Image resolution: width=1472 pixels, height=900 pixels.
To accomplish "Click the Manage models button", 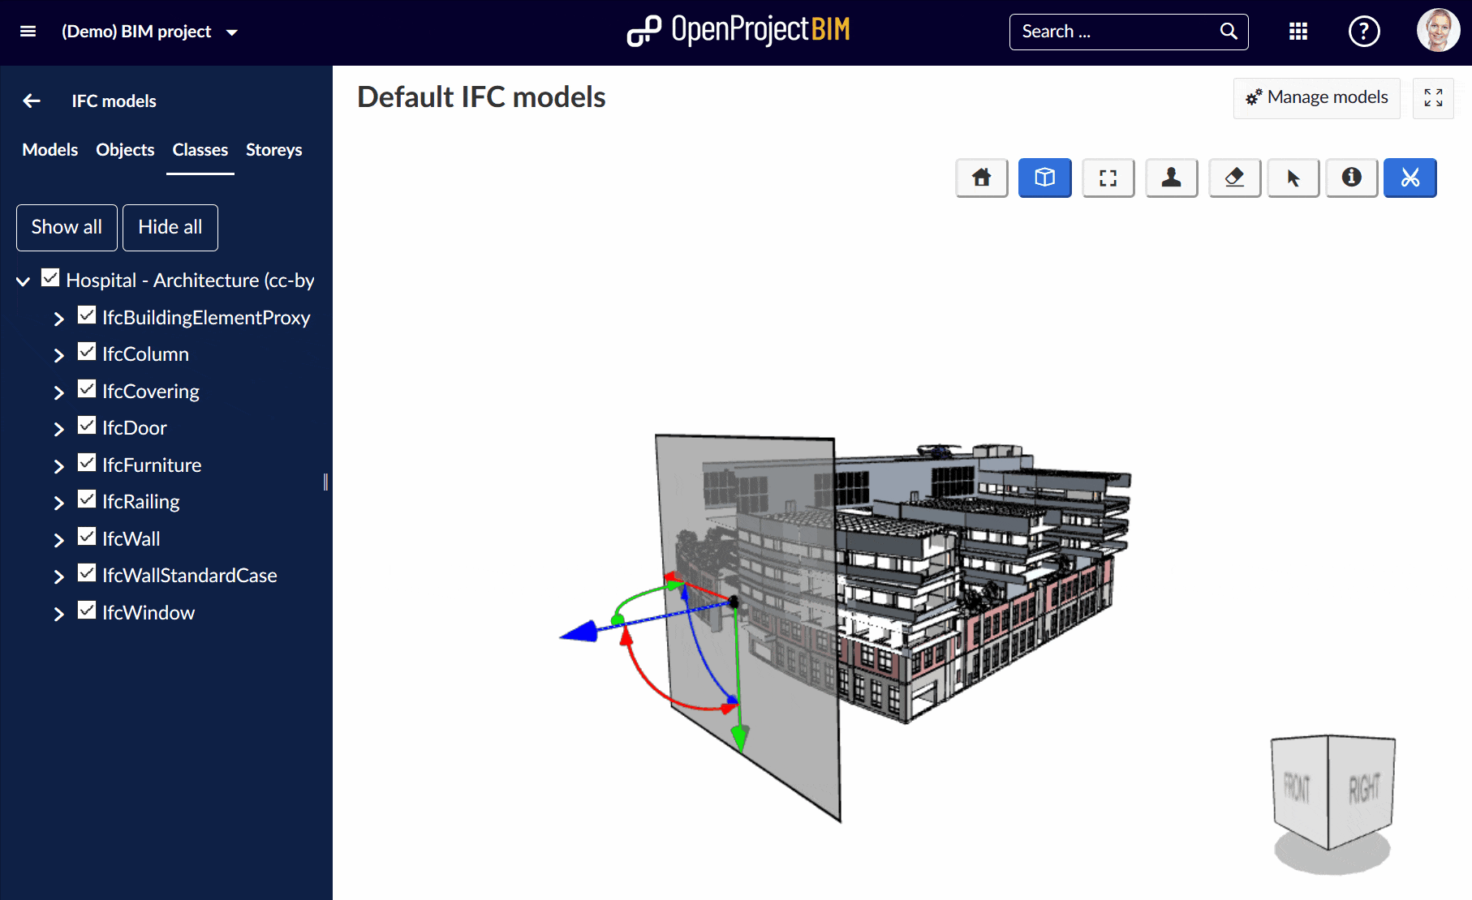I will [1316, 97].
